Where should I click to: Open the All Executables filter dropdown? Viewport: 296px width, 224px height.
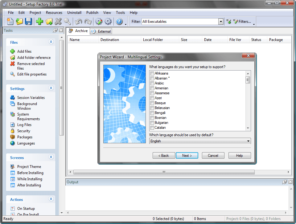coord(221,22)
